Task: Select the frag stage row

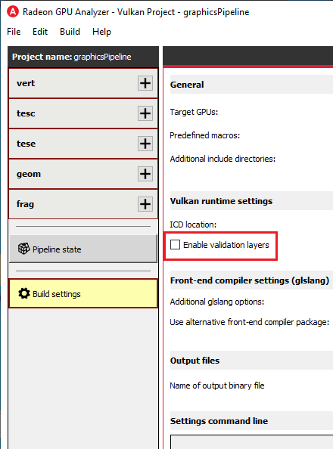Action: click(x=83, y=204)
